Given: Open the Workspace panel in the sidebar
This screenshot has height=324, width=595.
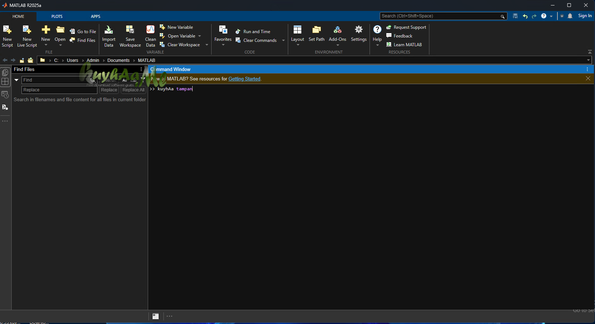Looking at the screenshot, I should 5,82.
